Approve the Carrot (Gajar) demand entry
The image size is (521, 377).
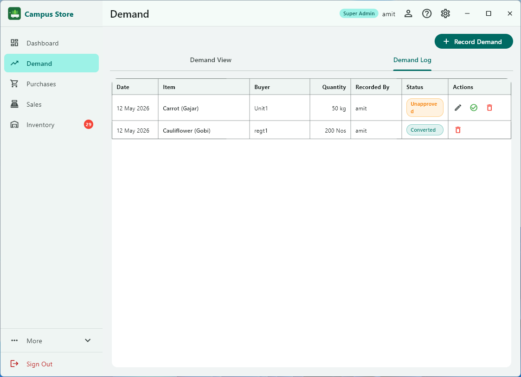[474, 108]
